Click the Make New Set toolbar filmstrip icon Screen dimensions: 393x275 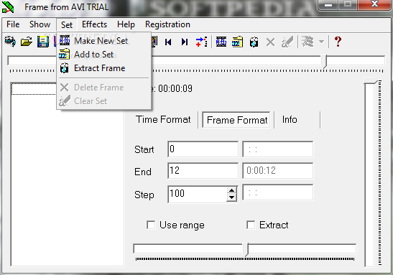pyautogui.click(x=221, y=42)
